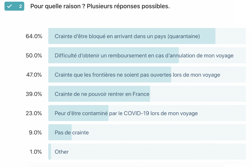
Task: Click the empty track right of 'Other' bar
Action: click(x=148, y=152)
